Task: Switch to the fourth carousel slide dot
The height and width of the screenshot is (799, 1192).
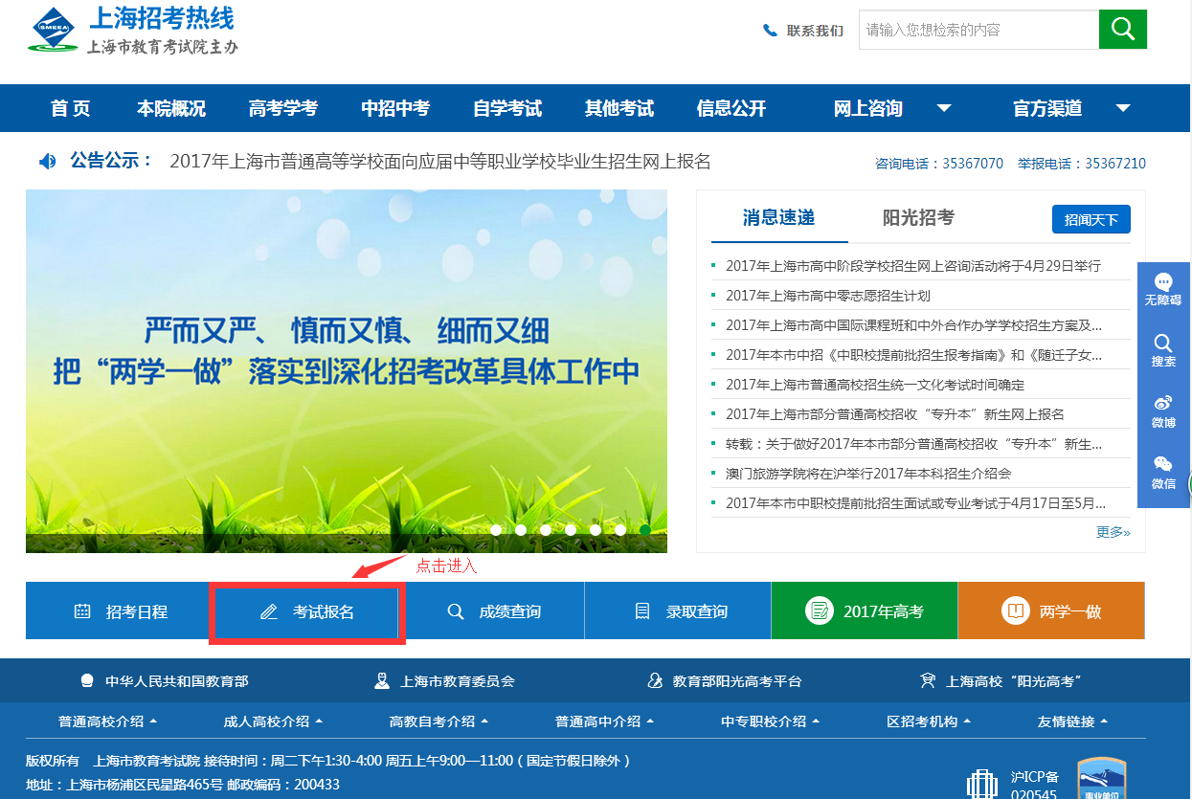Action: (571, 529)
